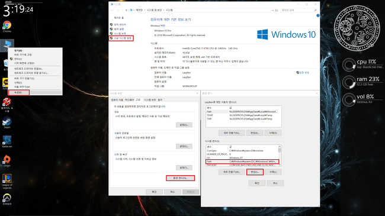
Task: Click the Windows 10 logo in System window
Action: tap(286, 34)
